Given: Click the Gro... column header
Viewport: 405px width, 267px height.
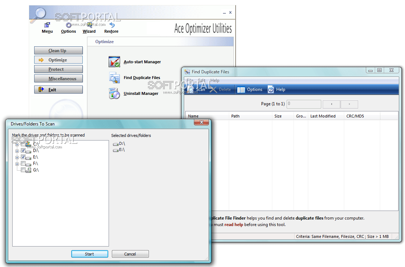Looking at the screenshot, I should [301, 116].
